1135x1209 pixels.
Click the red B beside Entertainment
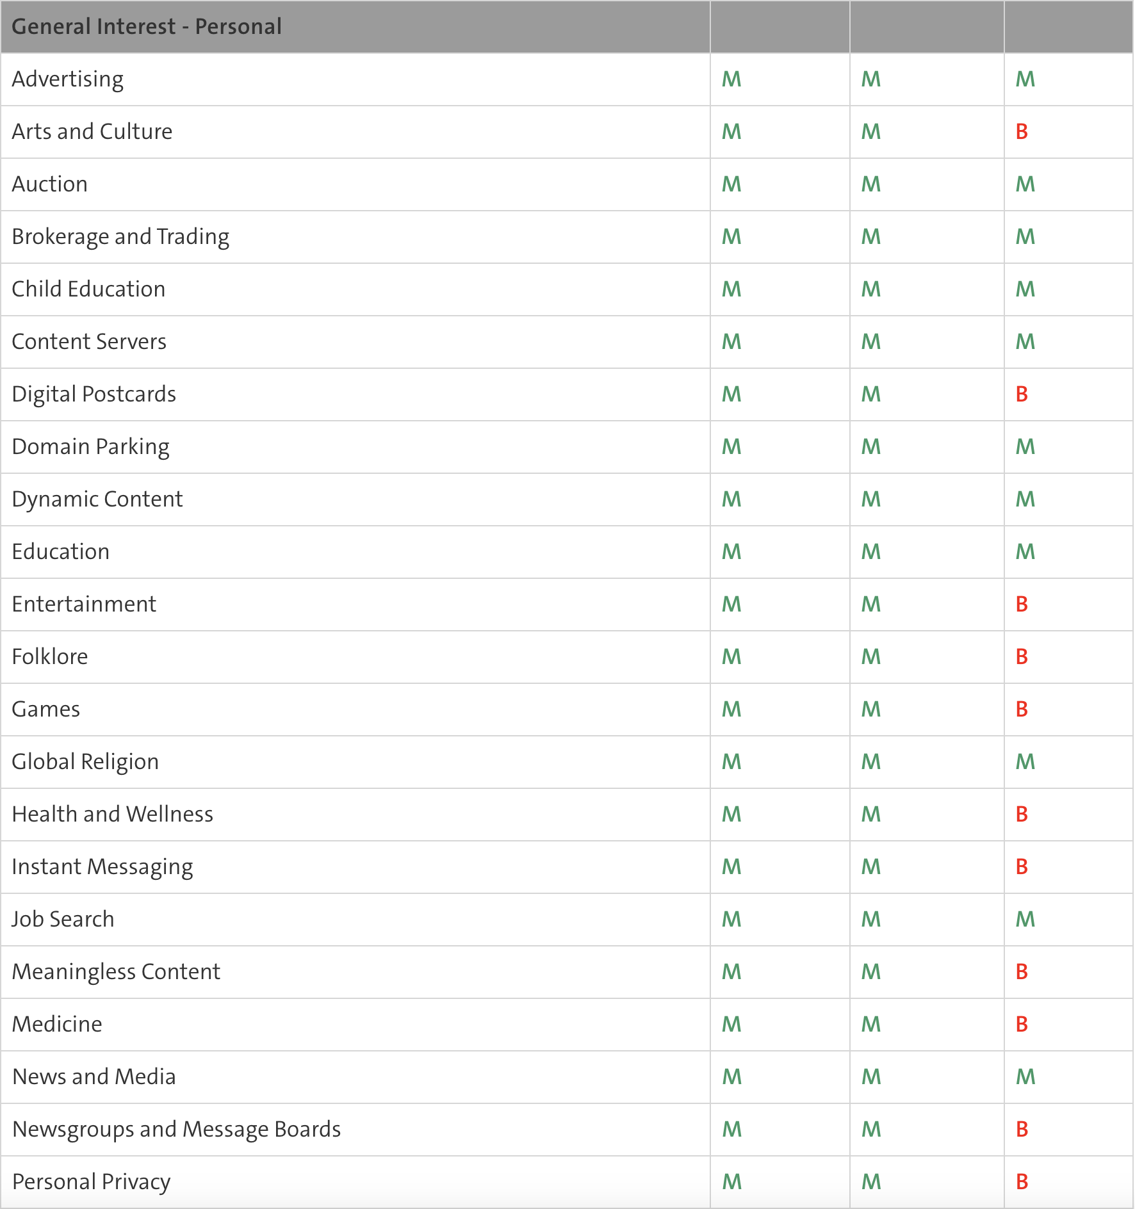(x=1022, y=604)
